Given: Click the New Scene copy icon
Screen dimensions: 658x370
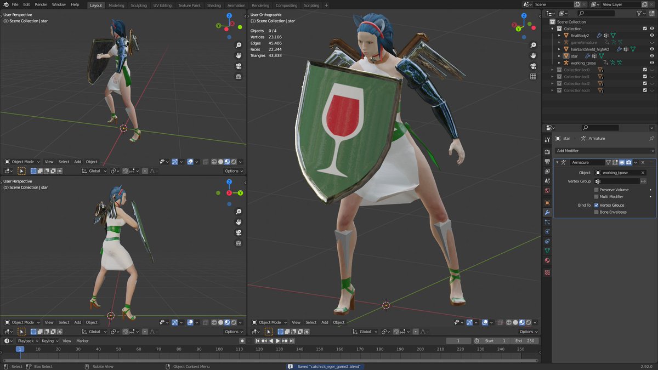Looking at the screenshot, I should 577,4.
